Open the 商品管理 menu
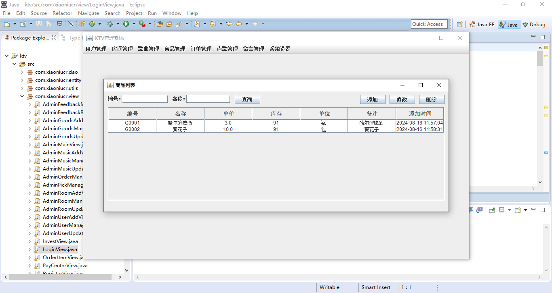The width and height of the screenshot is (552, 293). 175,49
